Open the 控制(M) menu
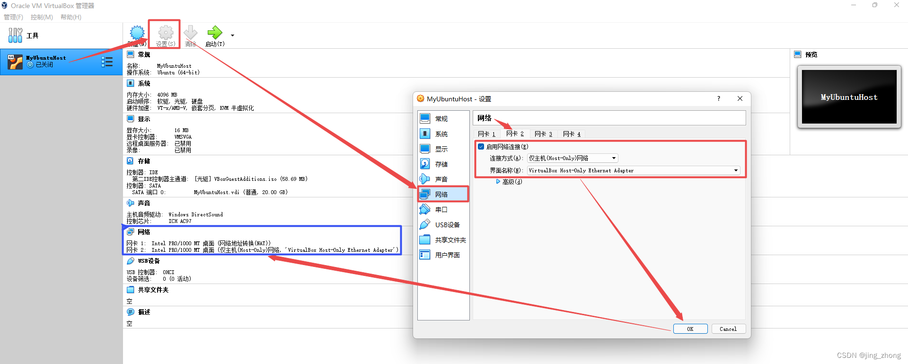The height and width of the screenshot is (364, 908). point(42,17)
